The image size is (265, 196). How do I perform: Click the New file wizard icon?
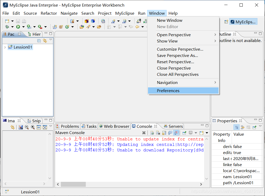[x=7, y=21]
